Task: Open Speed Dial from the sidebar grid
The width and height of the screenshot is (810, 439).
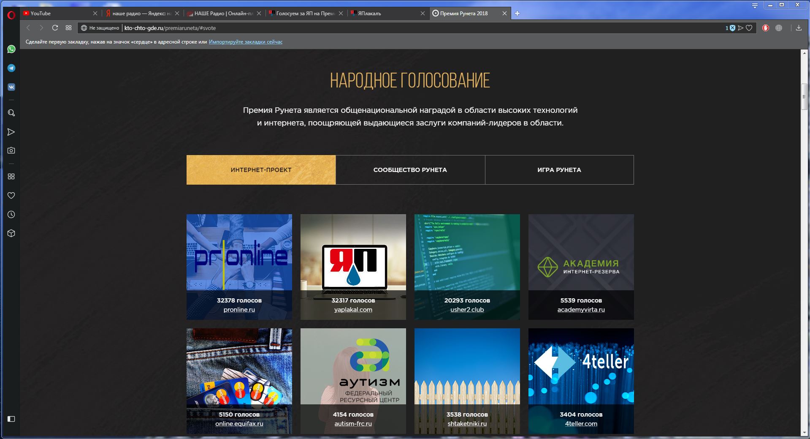Action: point(11,176)
